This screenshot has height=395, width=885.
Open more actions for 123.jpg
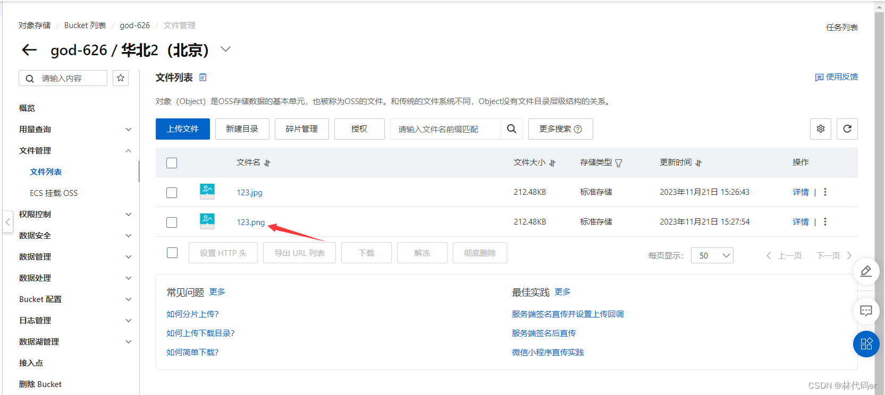(825, 192)
